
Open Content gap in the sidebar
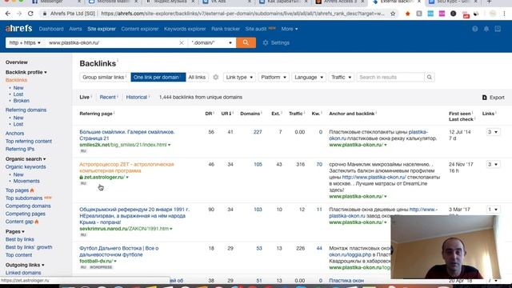point(19,222)
